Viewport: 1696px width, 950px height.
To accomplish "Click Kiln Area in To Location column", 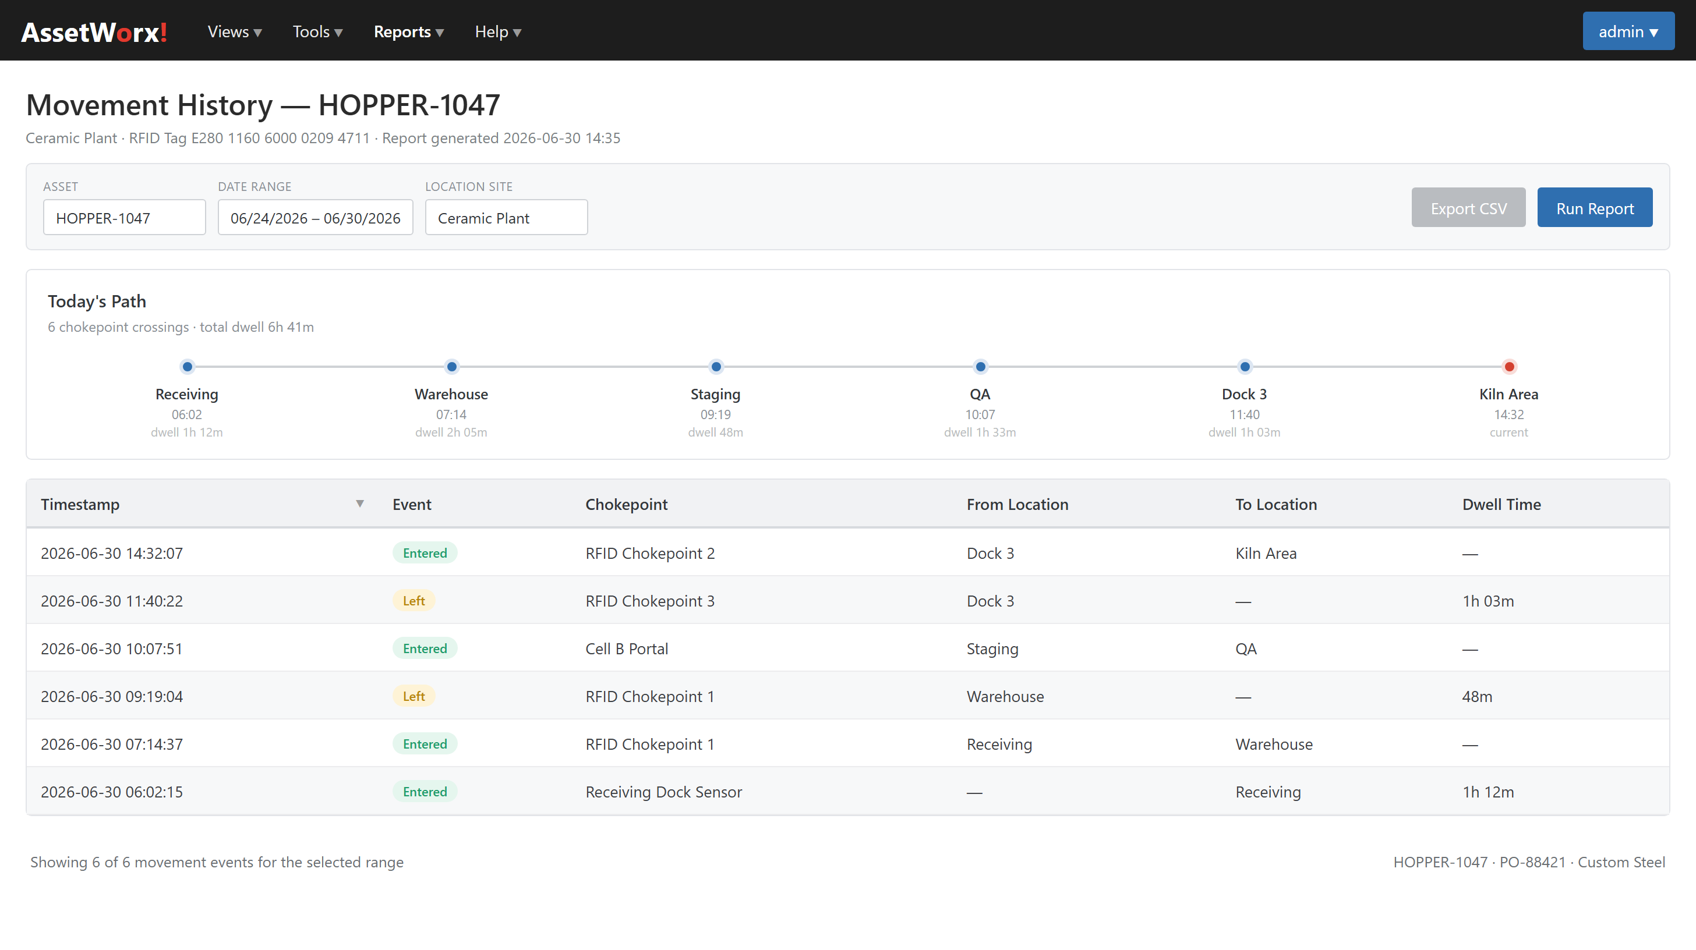I will point(1266,553).
